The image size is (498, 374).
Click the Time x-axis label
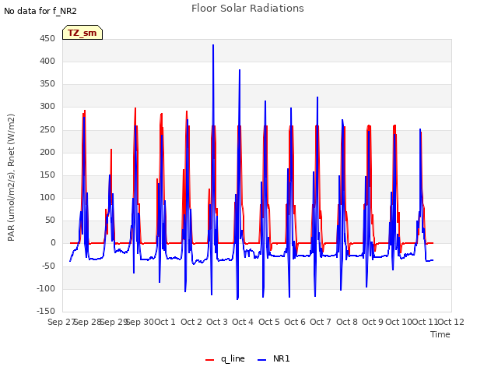pos(440,334)
